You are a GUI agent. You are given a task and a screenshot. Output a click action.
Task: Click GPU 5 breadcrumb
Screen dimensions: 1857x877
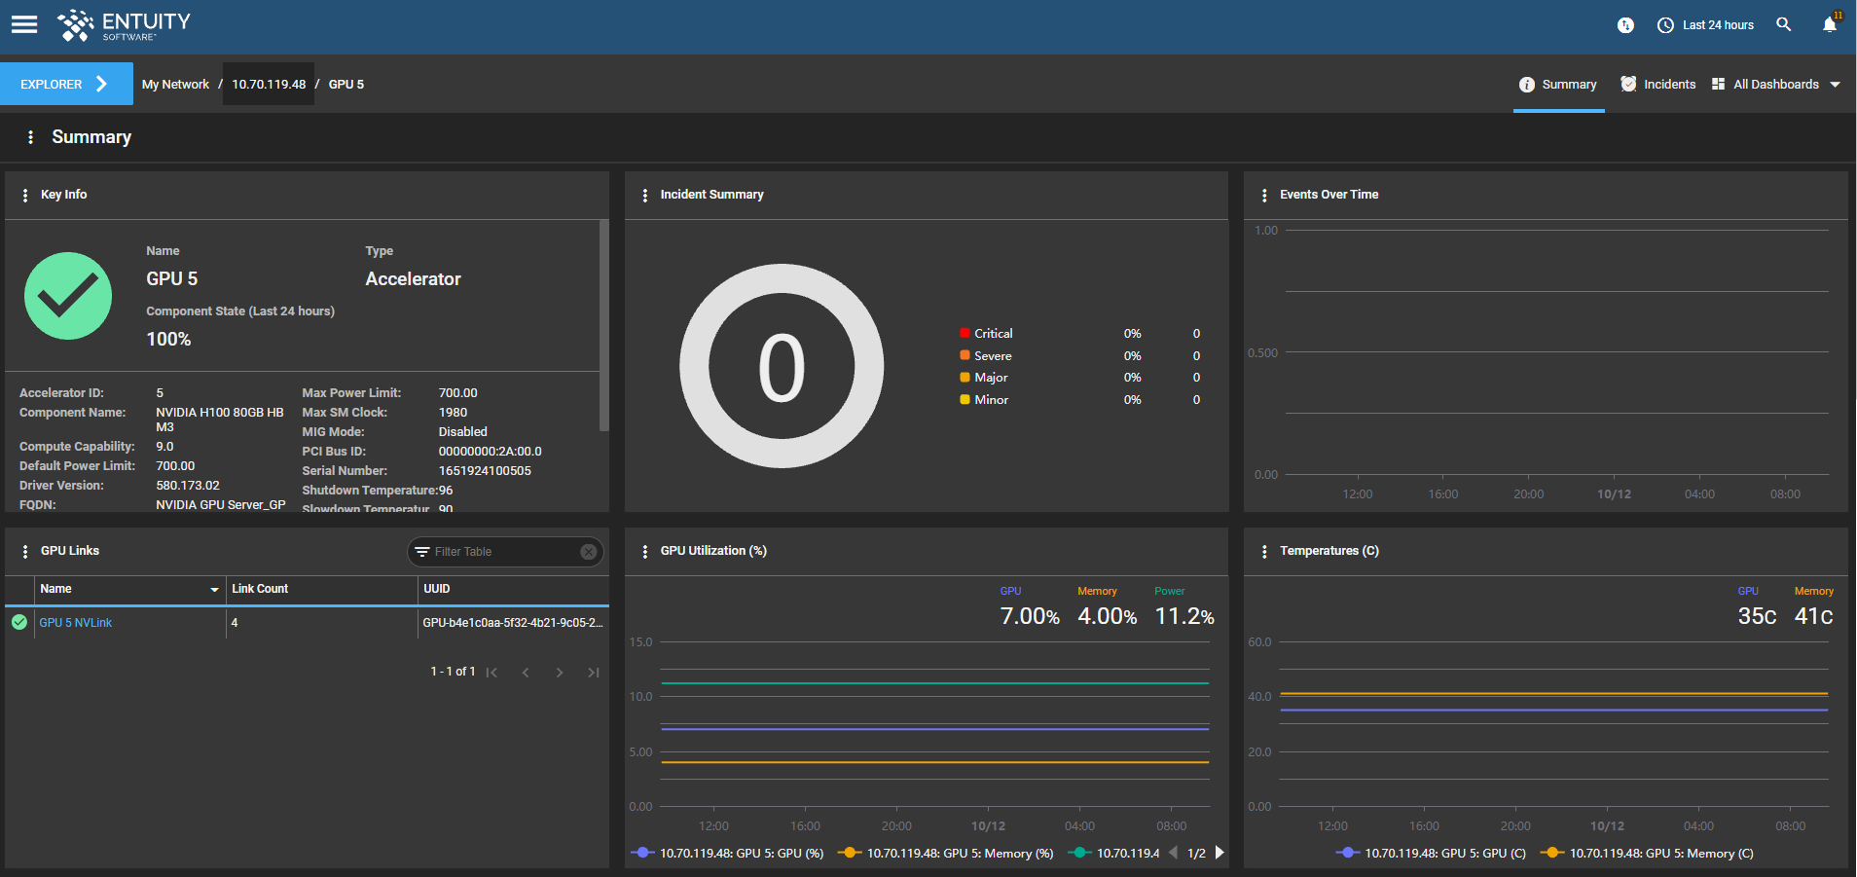coord(346,85)
